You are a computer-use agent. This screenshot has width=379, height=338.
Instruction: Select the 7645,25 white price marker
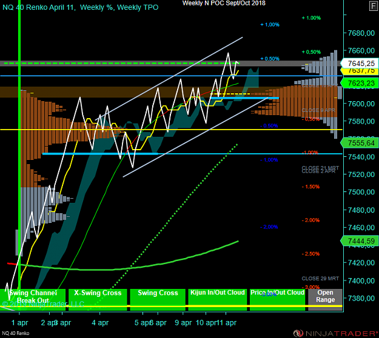[359, 64]
